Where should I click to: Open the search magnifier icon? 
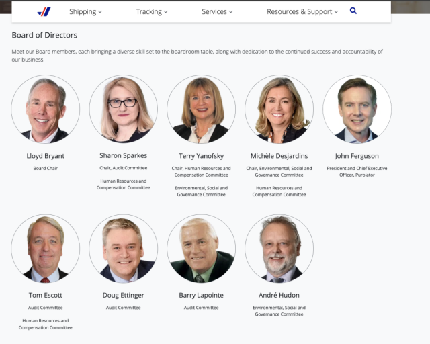pyautogui.click(x=353, y=11)
